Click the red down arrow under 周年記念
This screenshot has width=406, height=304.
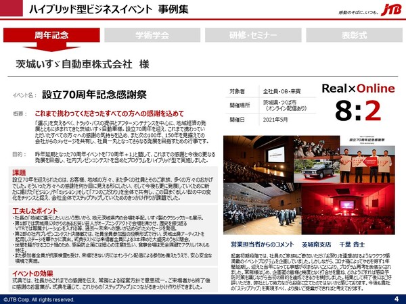51,47
